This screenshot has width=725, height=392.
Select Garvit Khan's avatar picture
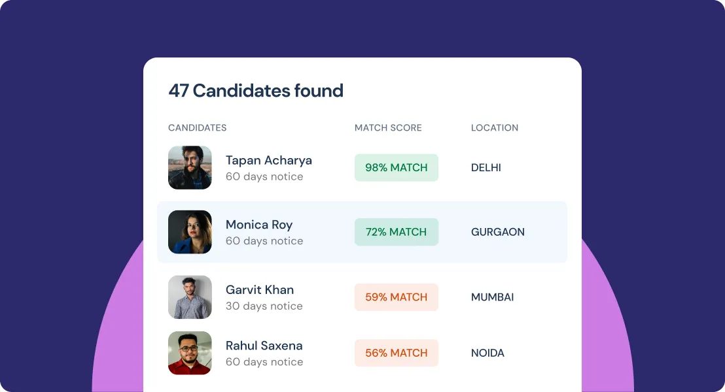(x=190, y=297)
